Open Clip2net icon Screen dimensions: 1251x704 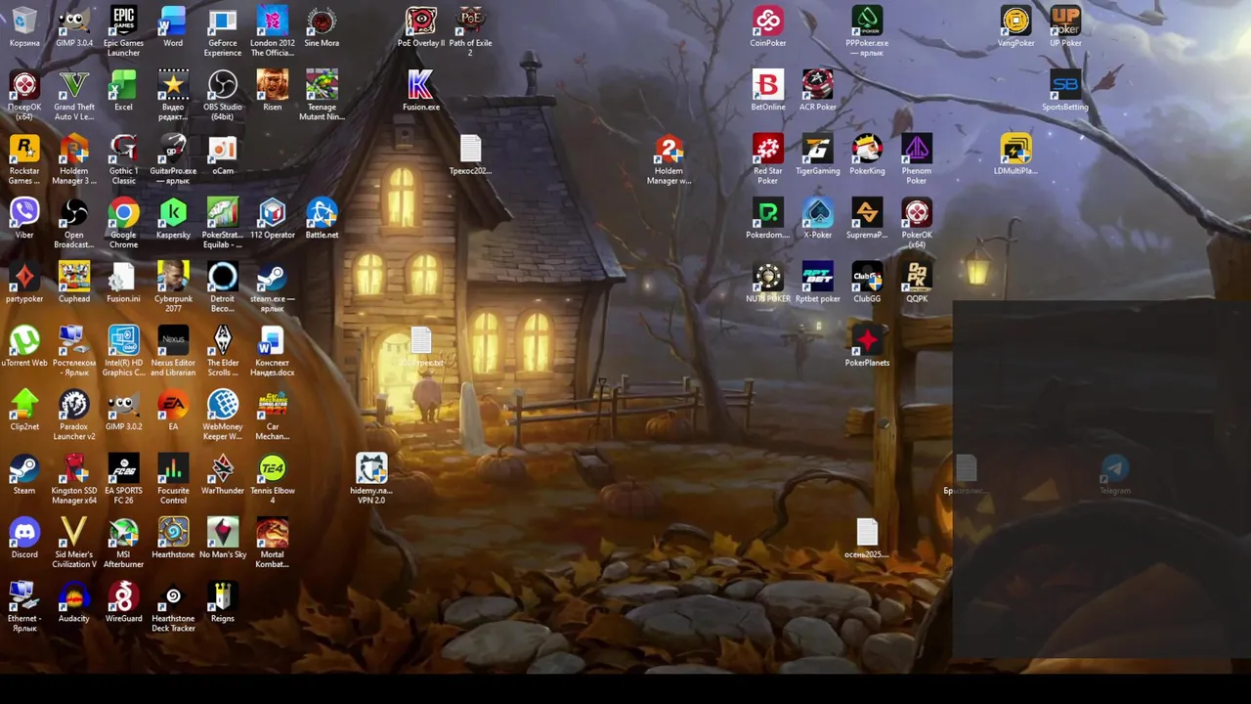coord(24,411)
